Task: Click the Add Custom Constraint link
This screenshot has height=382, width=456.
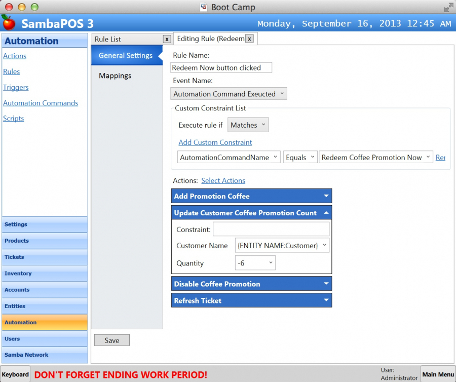Action: click(x=215, y=142)
